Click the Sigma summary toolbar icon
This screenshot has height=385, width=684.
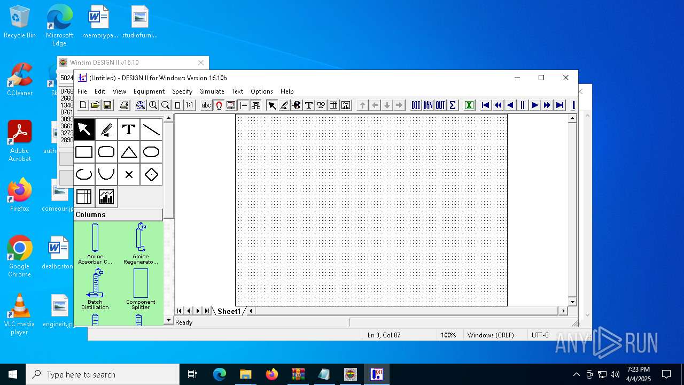point(453,105)
